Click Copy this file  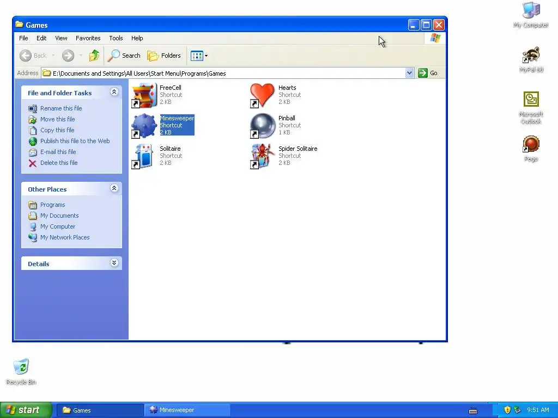coord(57,130)
